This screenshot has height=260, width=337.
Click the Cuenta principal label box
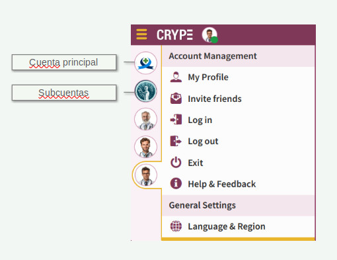pos(64,62)
